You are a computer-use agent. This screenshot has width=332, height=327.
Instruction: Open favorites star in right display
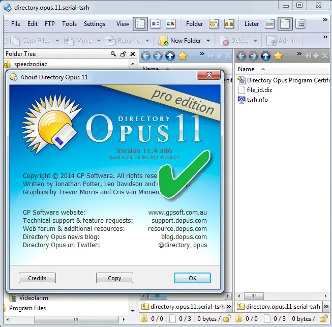click(x=278, y=56)
